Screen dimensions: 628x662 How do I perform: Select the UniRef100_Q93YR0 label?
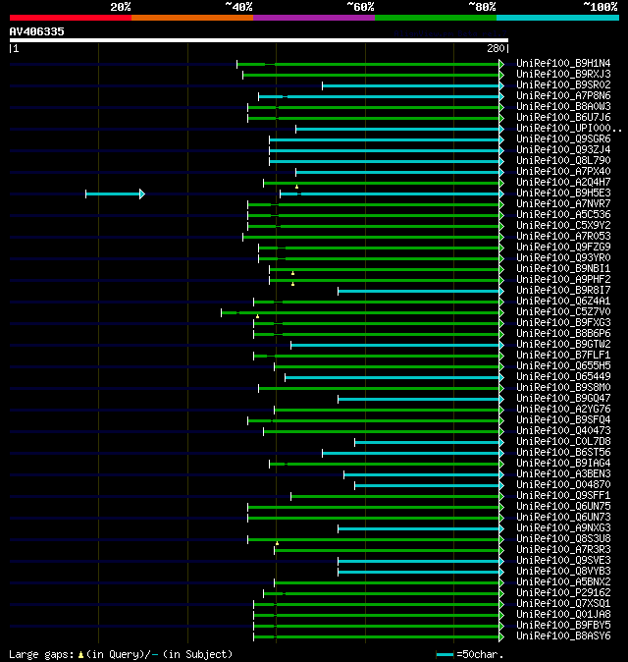click(x=563, y=258)
